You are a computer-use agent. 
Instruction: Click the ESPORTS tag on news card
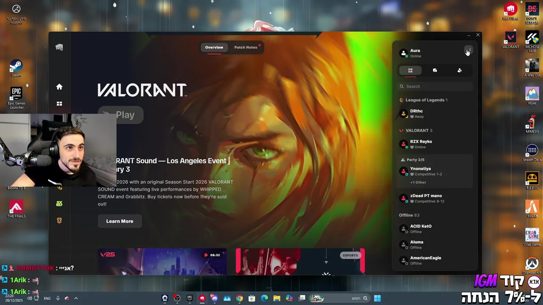[x=350, y=255]
